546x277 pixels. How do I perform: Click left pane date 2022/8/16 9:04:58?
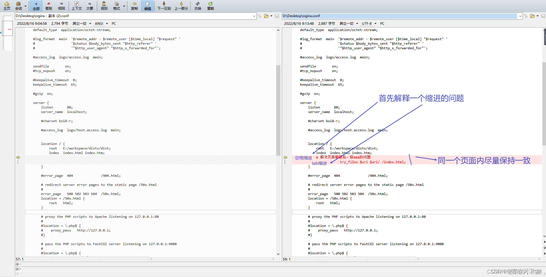[x=32, y=24]
